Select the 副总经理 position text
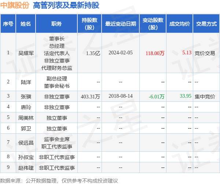Screen dimensions: 220x184 tap(57, 79)
